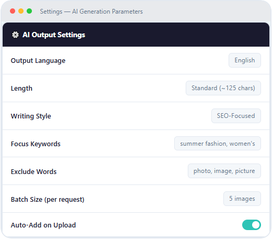Screen dimensions: 272x239
Task: Click the Output Language label
Action: point(38,61)
